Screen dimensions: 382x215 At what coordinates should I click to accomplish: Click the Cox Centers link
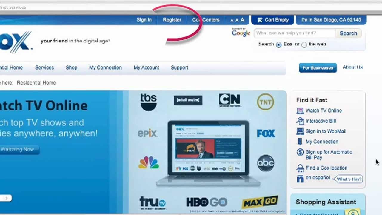point(206,20)
